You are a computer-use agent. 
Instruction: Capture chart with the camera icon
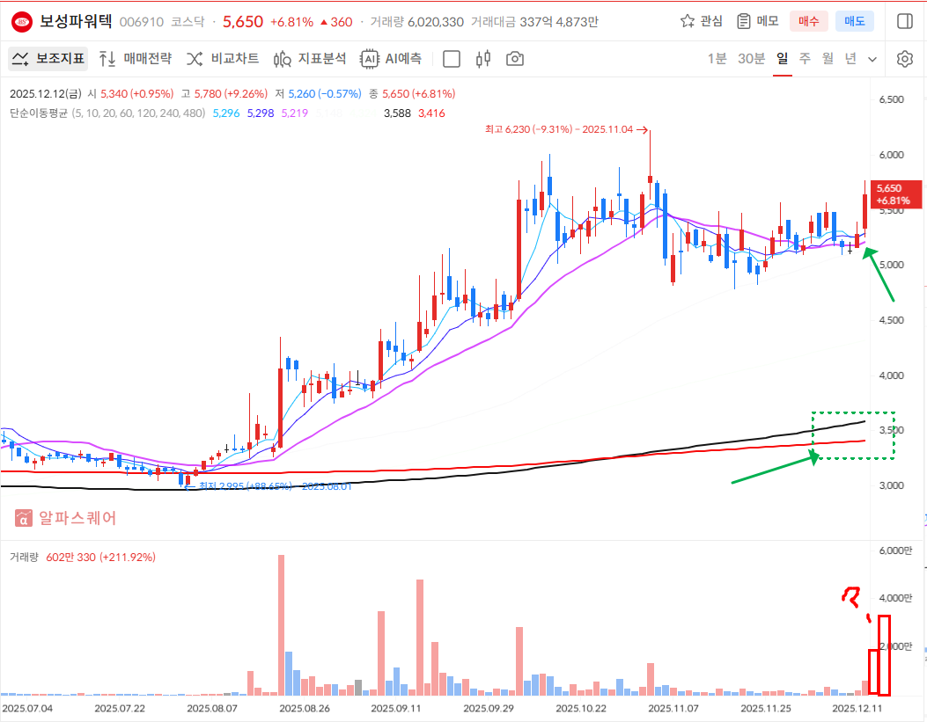pyautogui.click(x=515, y=59)
